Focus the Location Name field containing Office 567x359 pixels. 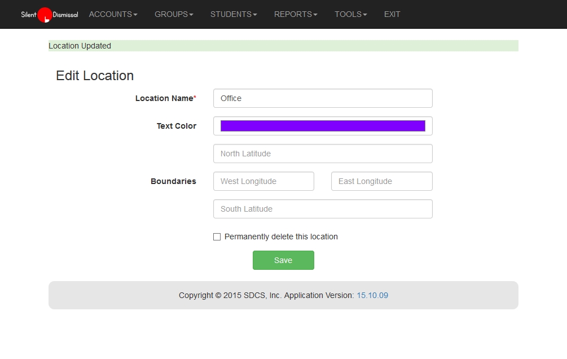point(323,98)
